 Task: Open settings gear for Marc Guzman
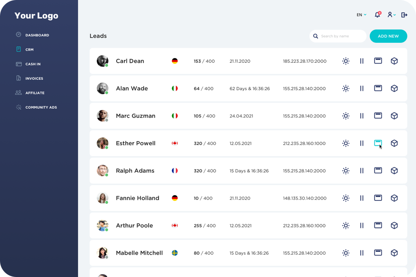tap(346, 116)
